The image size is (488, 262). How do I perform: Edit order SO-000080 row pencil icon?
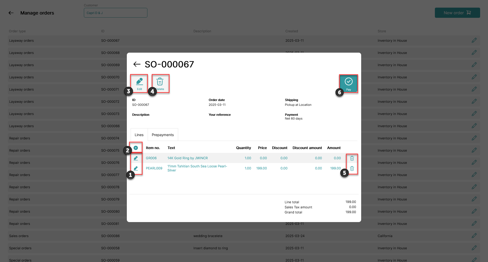[474, 211]
